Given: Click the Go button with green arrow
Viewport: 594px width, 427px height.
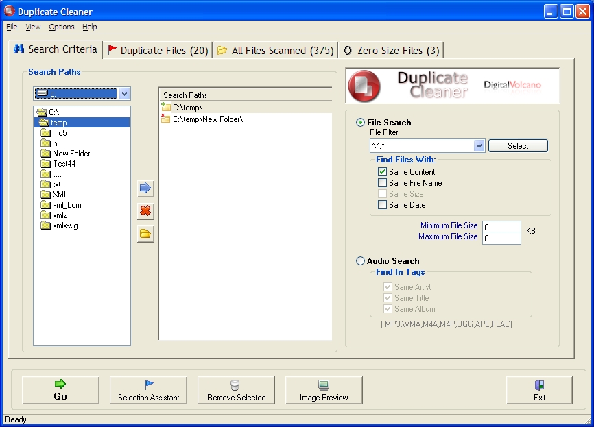Looking at the screenshot, I should click(x=60, y=390).
